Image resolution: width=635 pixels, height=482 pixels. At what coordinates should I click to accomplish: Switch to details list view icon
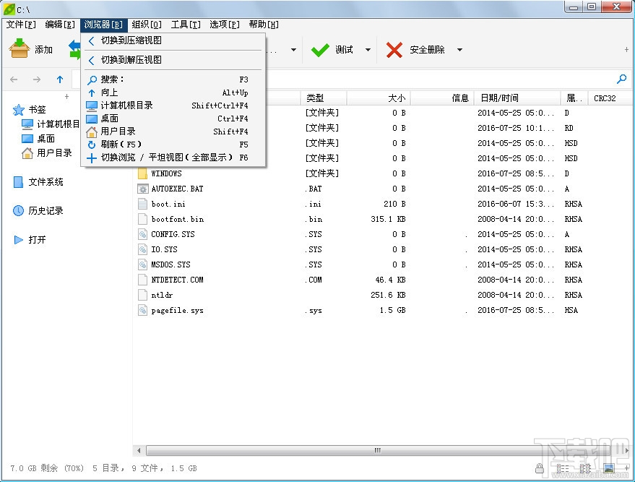point(563,469)
